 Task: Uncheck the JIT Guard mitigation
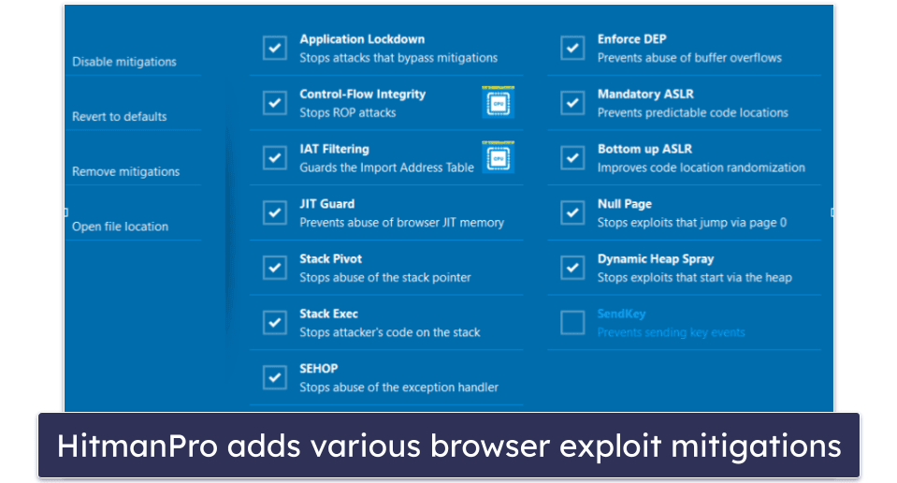tap(275, 212)
